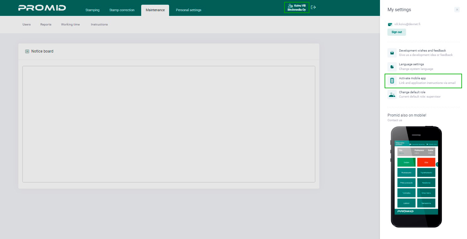Viewport: 467px width, 239px height.
Task: Click the logout arrow icon in the top bar
Action: pyautogui.click(x=313, y=7)
